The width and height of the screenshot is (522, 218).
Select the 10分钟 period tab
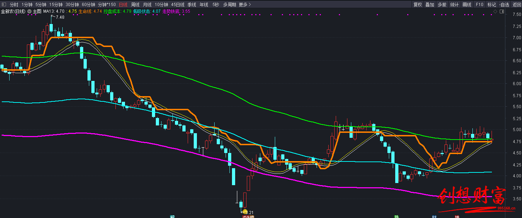click(x=161, y=5)
